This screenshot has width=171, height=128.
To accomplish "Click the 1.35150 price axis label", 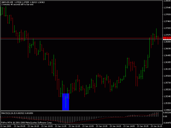I will [167, 103].
